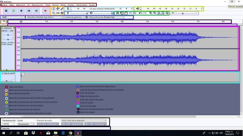Click the Cut scissors icon
The width and height of the screenshot is (243, 136).
pos(118,13)
